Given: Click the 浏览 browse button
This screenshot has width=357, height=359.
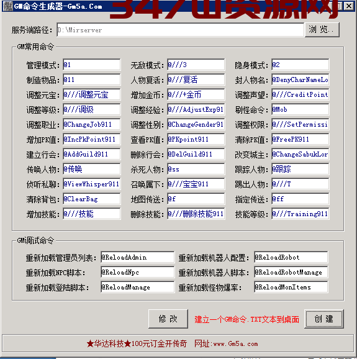Looking at the screenshot, I should [x=322, y=30].
